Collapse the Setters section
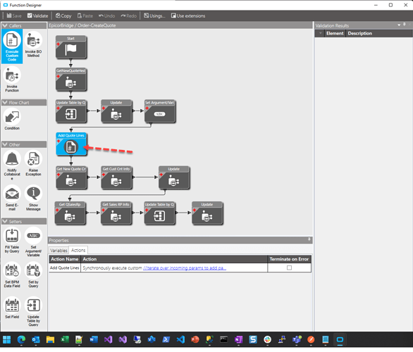The image size is (413, 352). coord(5,222)
